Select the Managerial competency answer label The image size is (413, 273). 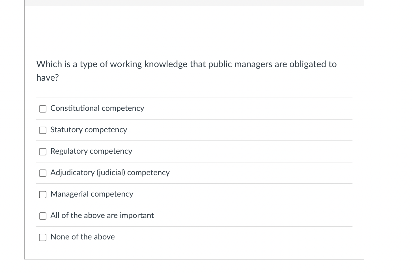pyautogui.click(x=92, y=194)
